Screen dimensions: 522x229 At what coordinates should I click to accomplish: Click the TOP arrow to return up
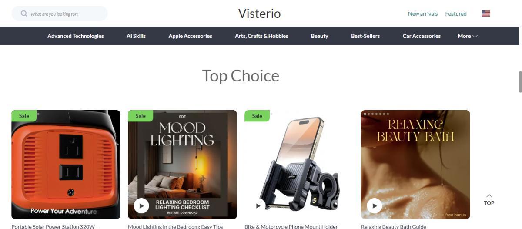pyautogui.click(x=489, y=199)
